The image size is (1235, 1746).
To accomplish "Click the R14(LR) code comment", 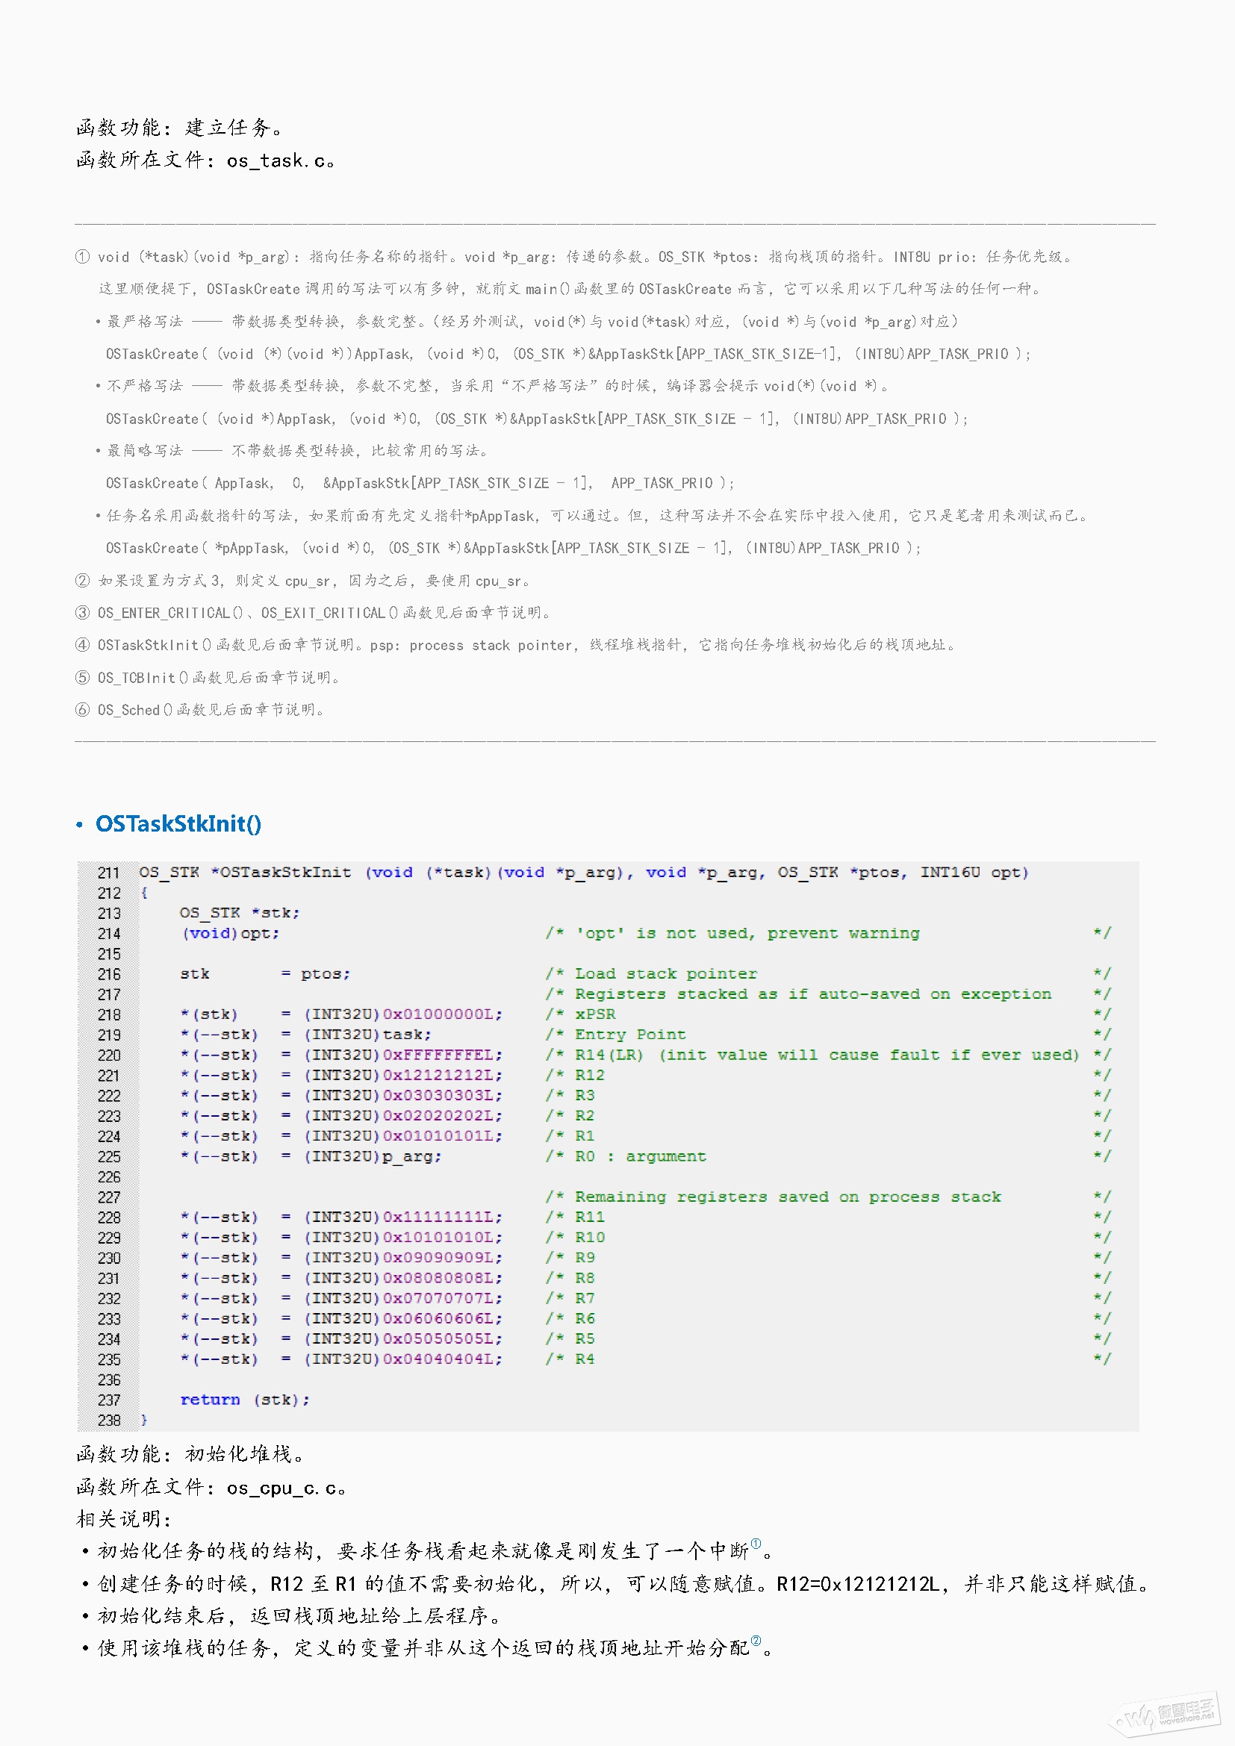I will coord(609,1056).
